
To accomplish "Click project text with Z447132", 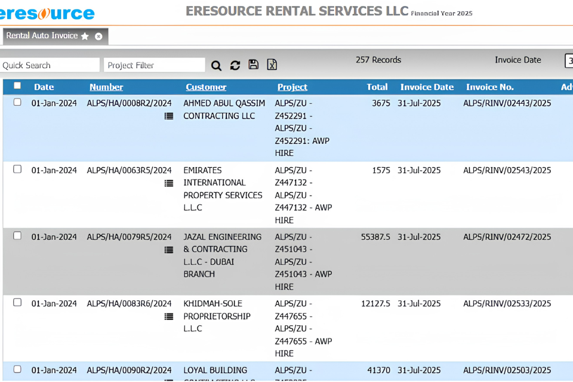I will pos(303,195).
